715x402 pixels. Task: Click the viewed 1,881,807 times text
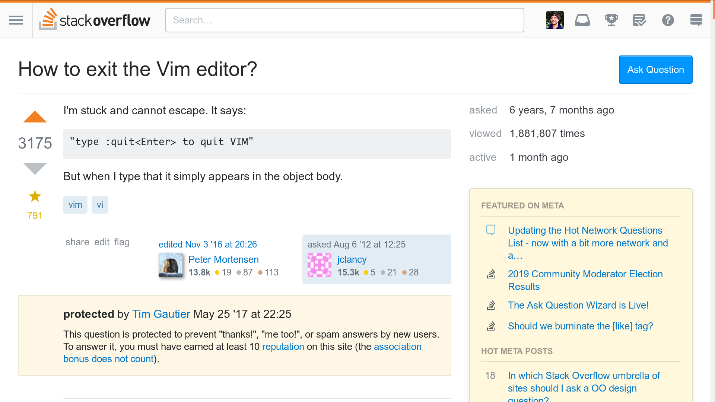click(x=547, y=133)
